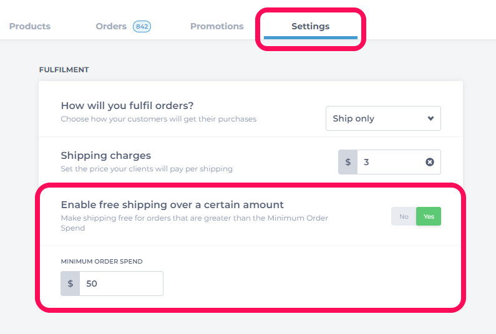Click the "Enable free shipping over a certain amount" label

point(172,205)
